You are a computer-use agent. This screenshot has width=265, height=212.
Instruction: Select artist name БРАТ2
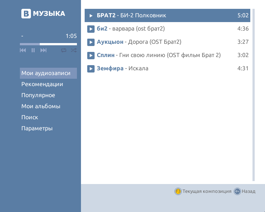click(x=106, y=15)
